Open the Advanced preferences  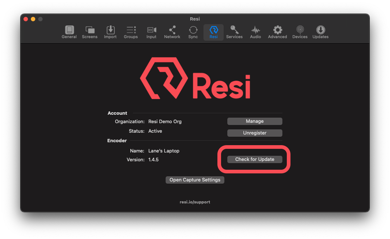click(277, 32)
